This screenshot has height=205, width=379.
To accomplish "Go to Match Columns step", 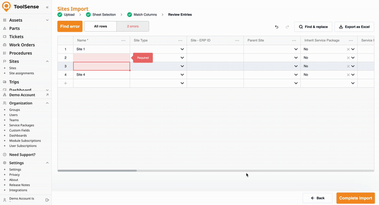I will [x=142, y=15].
